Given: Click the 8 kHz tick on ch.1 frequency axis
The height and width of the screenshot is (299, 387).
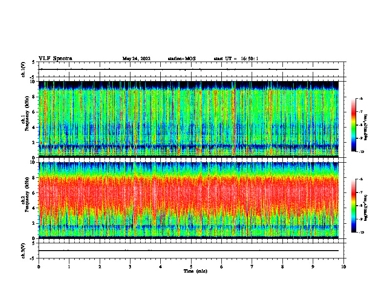Looking at the screenshot, I should [x=34, y=97].
